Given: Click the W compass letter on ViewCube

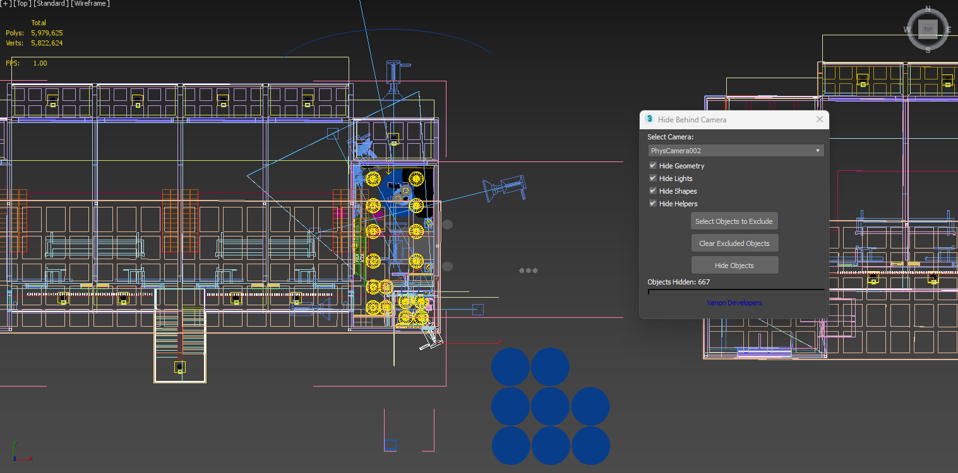Looking at the screenshot, I should click(x=907, y=30).
